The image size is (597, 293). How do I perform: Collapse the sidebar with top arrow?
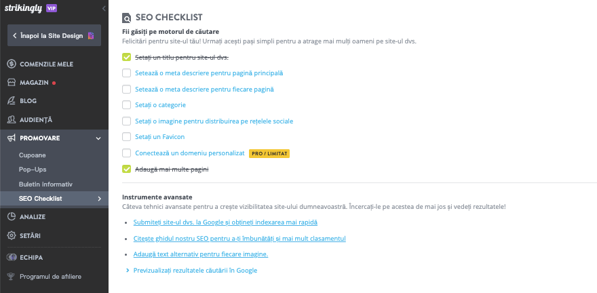pyautogui.click(x=103, y=8)
